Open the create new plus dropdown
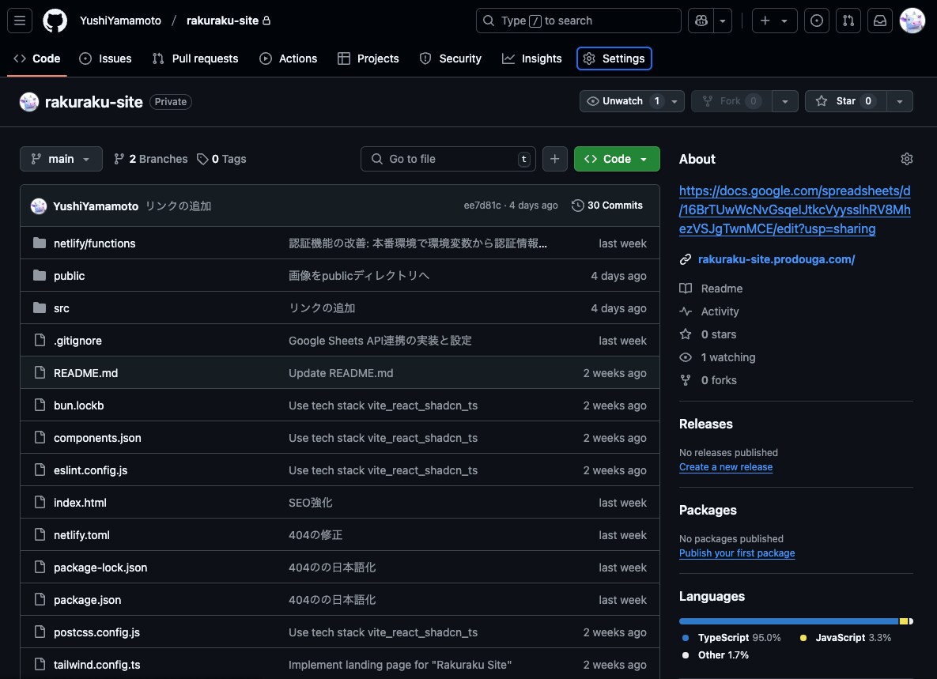 pyautogui.click(x=774, y=21)
